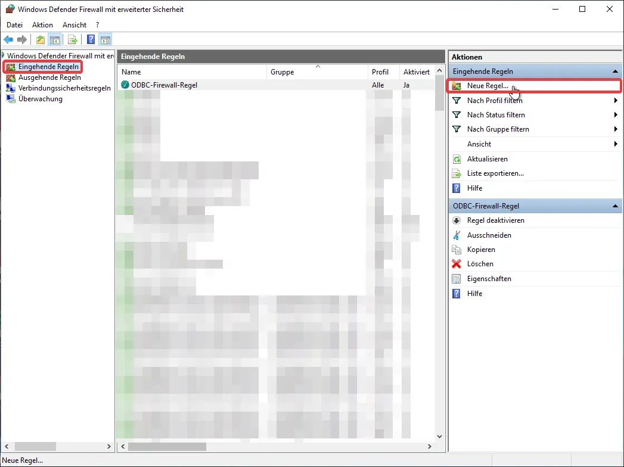Click Aktualisieren in the actions pane

pyautogui.click(x=487, y=158)
